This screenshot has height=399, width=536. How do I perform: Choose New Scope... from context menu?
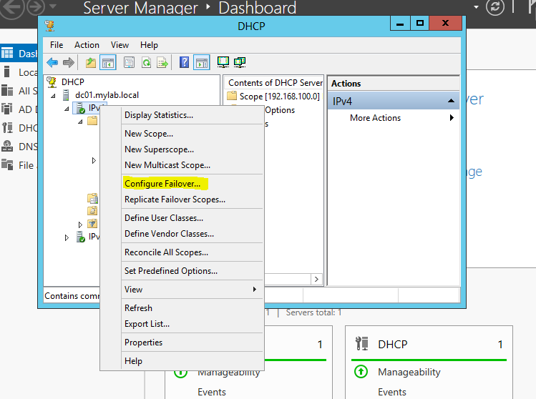pyautogui.click(x=192, y=134)
